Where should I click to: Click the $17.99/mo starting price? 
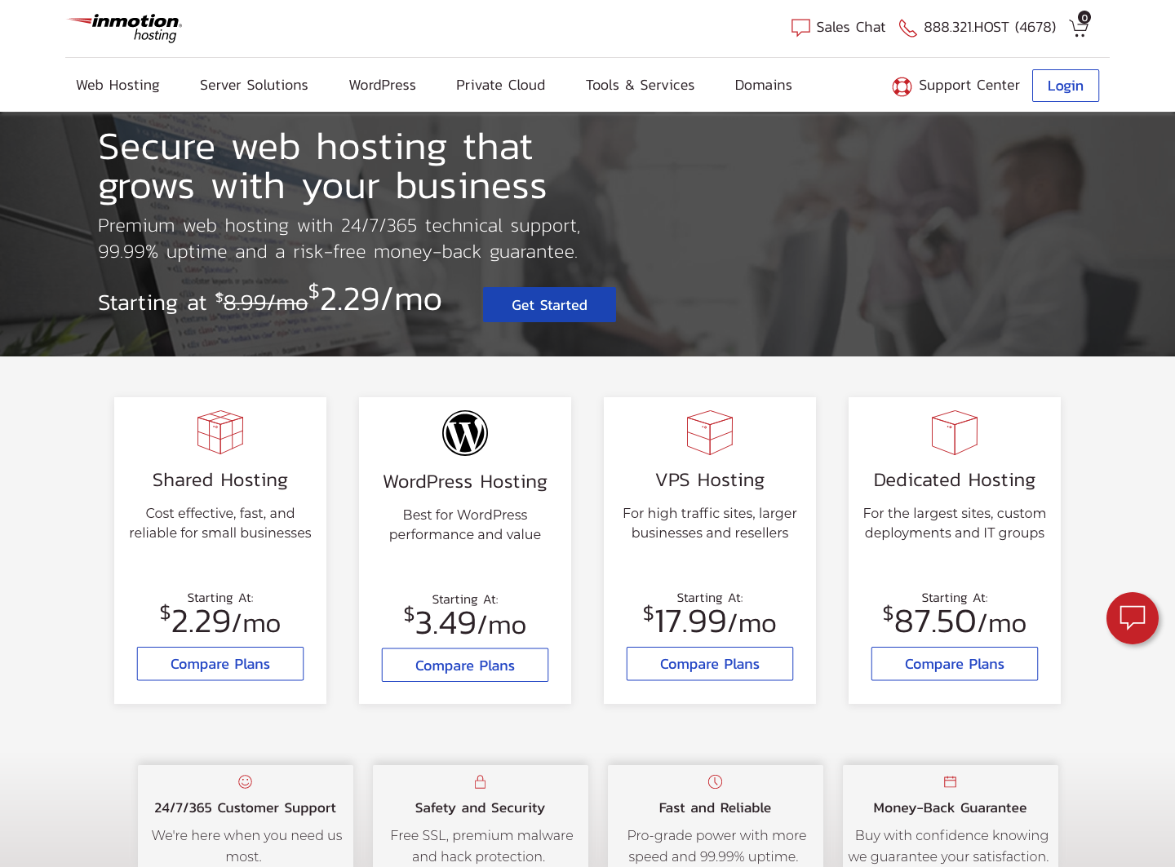tap(710, 621)
